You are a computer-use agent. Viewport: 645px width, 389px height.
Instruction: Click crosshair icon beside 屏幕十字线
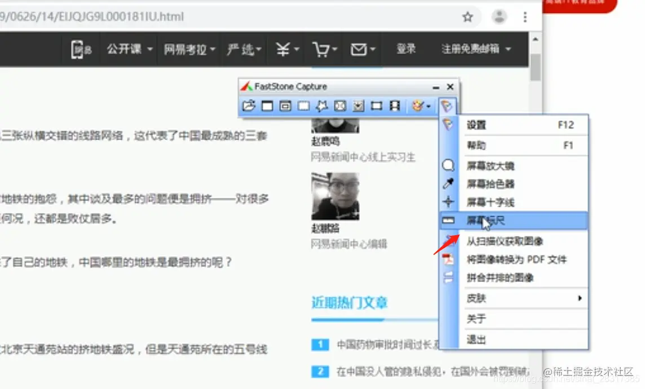(448, 202)
